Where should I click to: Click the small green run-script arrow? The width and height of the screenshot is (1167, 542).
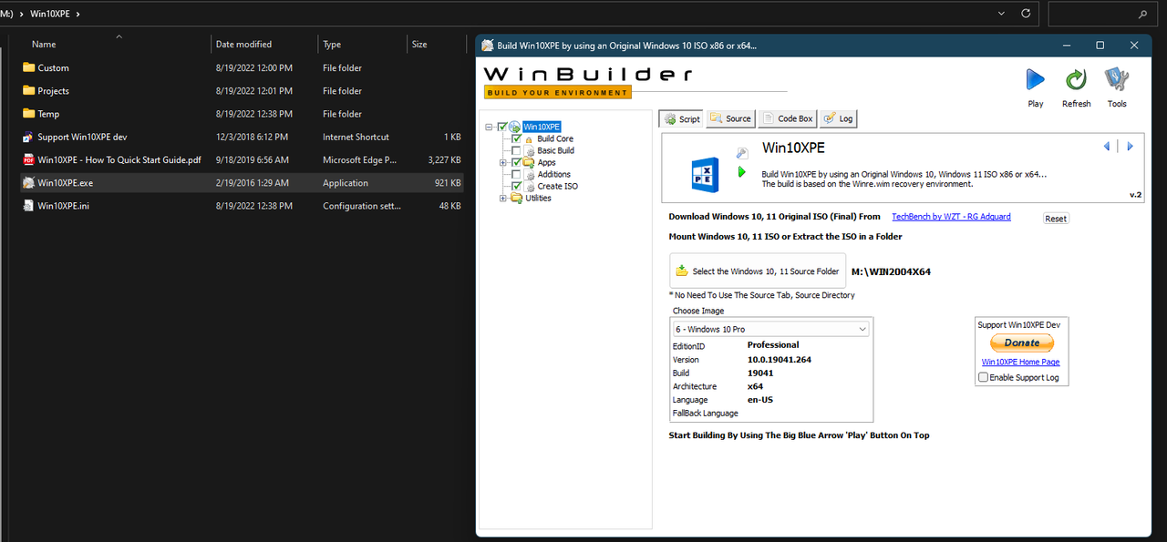(x=742, y=171)
